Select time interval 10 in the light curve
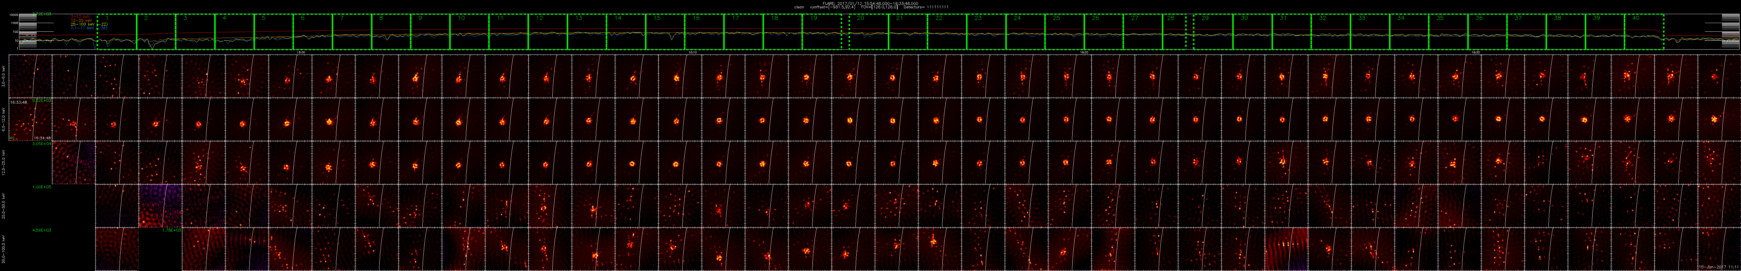This screenshot has width=1741, height=271. (470, 32)
